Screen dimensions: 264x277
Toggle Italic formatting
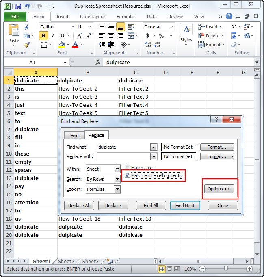[x=53, y=36]
